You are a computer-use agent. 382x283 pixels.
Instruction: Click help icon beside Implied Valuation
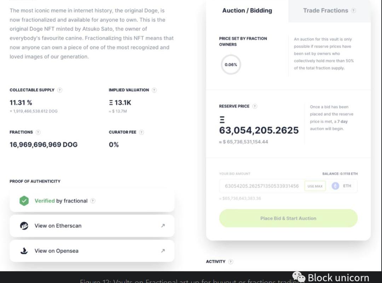click(x=154, y=90)
